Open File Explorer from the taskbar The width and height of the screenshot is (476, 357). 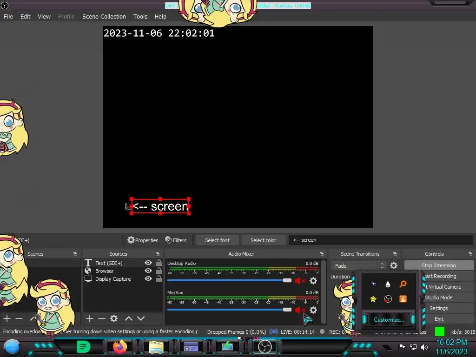(x=156, y=347)
